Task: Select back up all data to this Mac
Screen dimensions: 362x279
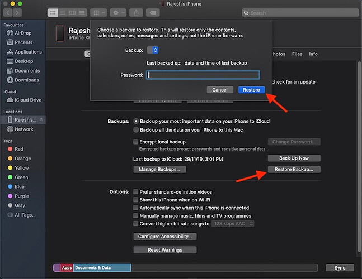Action: pos(136,129)
